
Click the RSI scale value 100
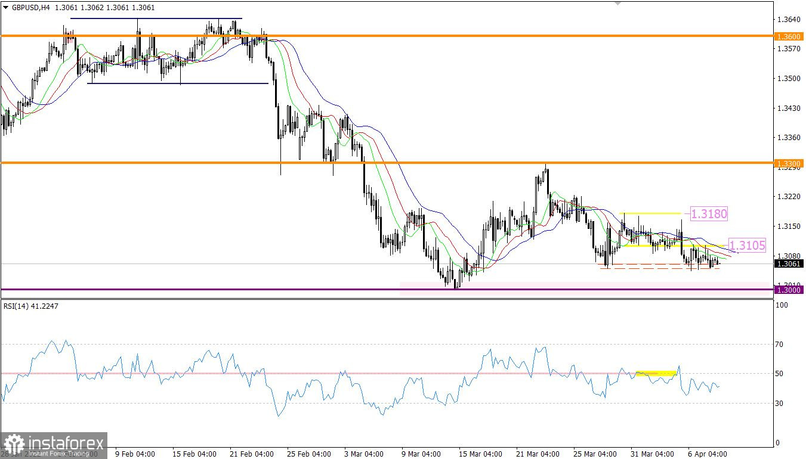782,305
